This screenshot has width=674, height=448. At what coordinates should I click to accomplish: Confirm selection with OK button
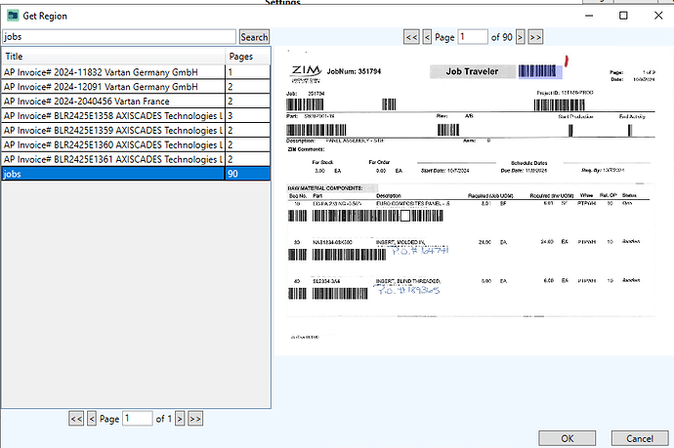[x=567, y=438]
